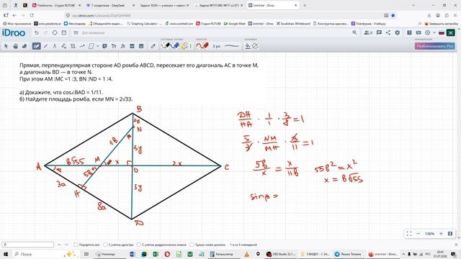Viewport: 461px width, 259px height.
Task: Open the iDroo hamburger menu
Action: [76, 33]
